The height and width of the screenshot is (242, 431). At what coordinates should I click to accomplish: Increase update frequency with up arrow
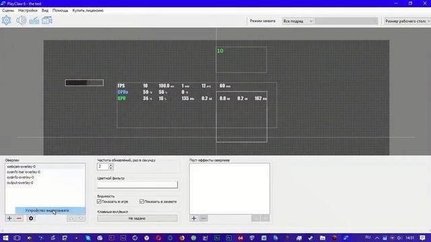point(110,165)
